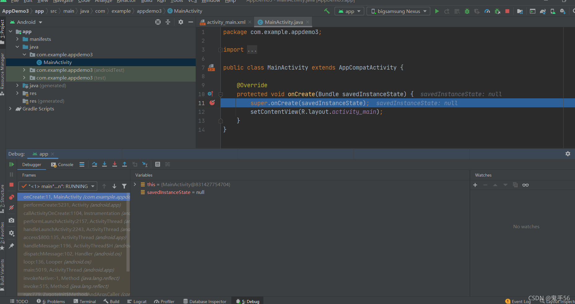Click the pin tab icon in debug sidebar
The height and width of the screenshot is (304, 575).
11,246
